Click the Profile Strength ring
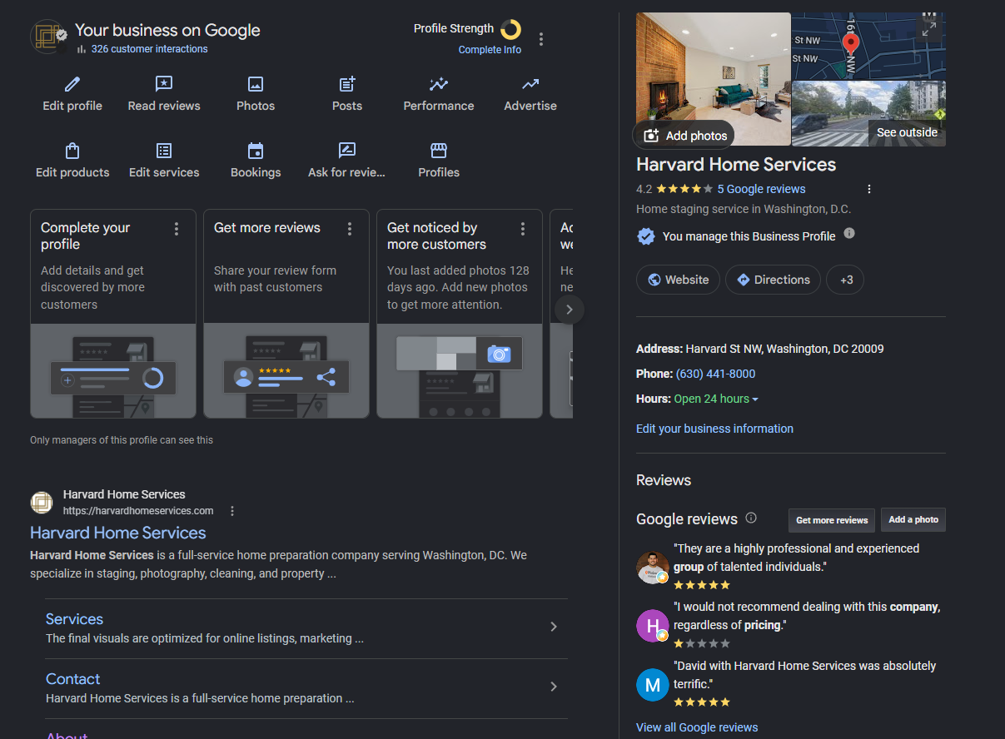Screen dimensions: 1005x739 (x=511, y=30)
